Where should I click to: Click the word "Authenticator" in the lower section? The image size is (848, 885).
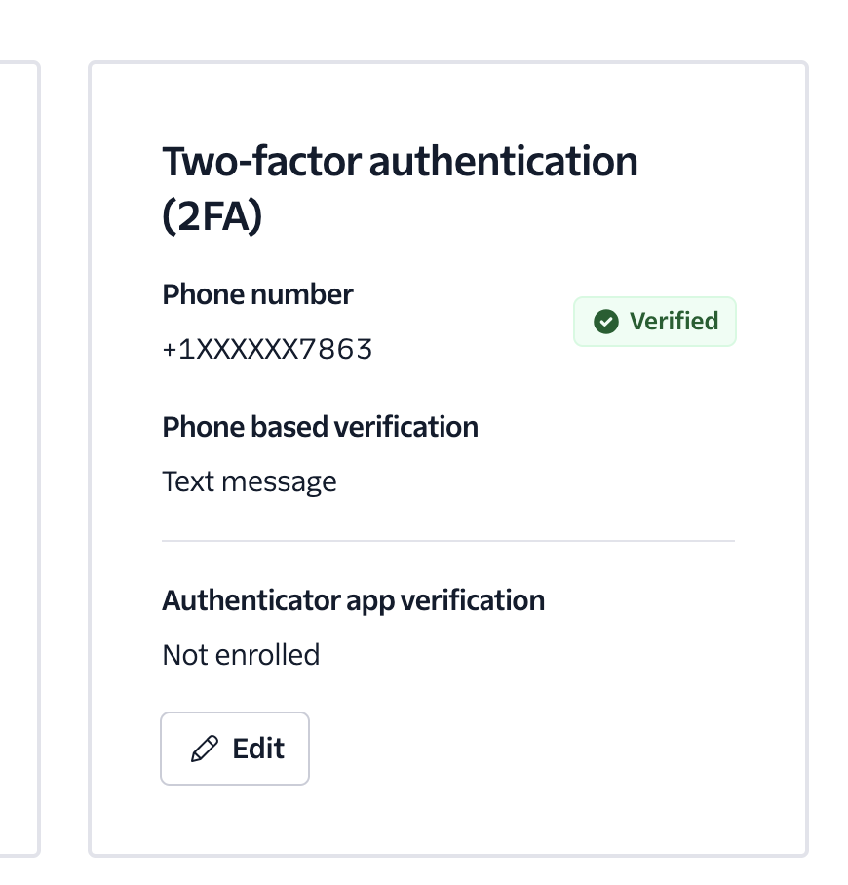(x=251, y=599)
